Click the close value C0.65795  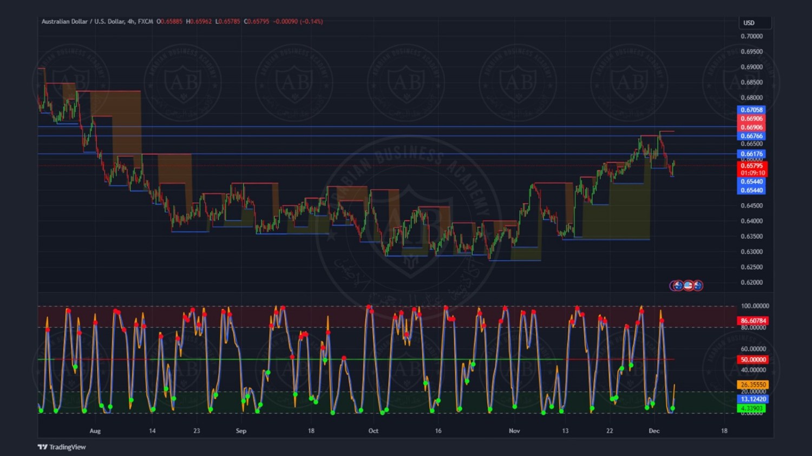coord(257,22)
